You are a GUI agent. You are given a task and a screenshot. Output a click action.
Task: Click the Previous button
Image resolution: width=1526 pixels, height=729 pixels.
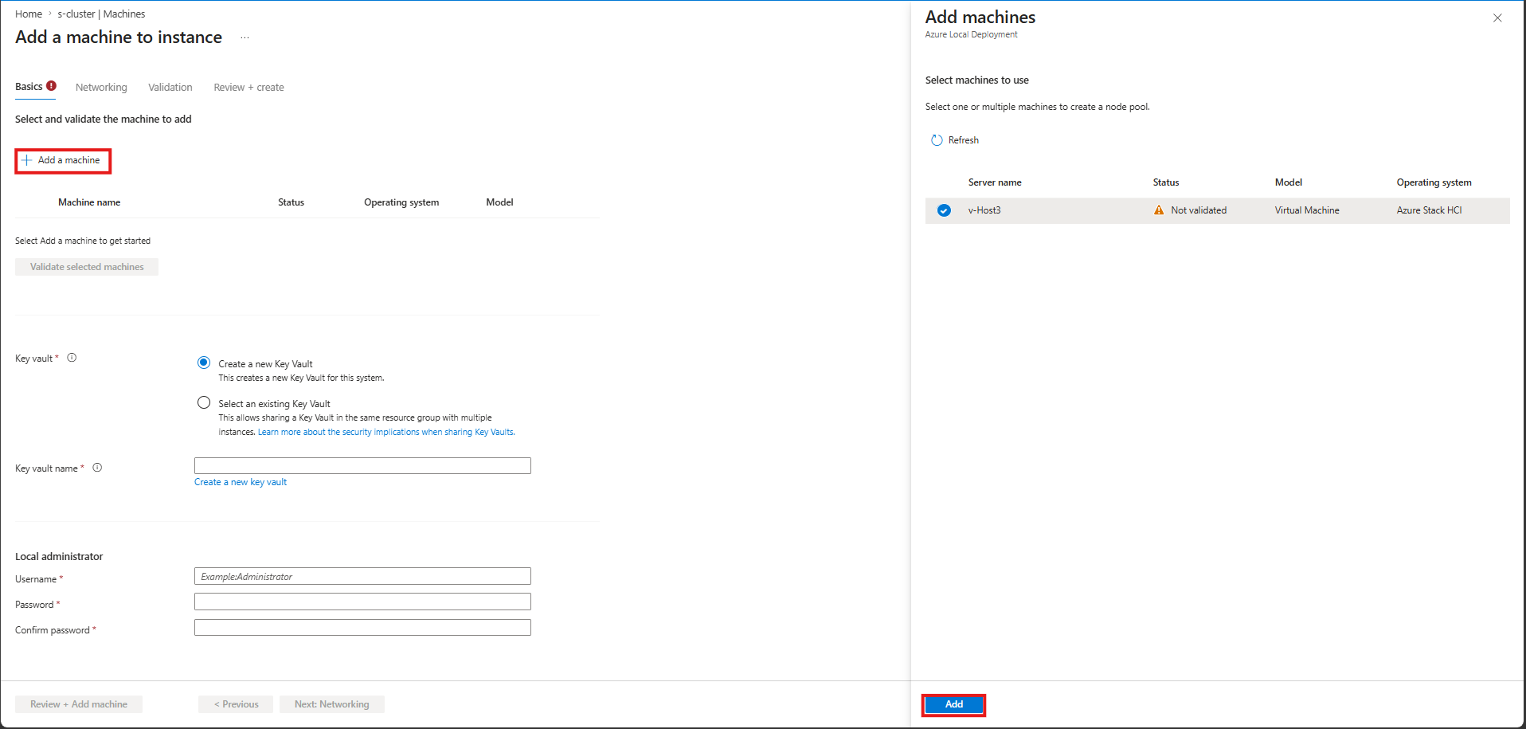(x=236, y=704)
